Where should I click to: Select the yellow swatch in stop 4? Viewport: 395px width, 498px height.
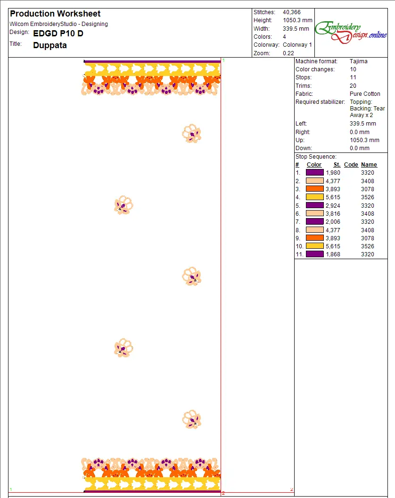[x=314, y=197]
